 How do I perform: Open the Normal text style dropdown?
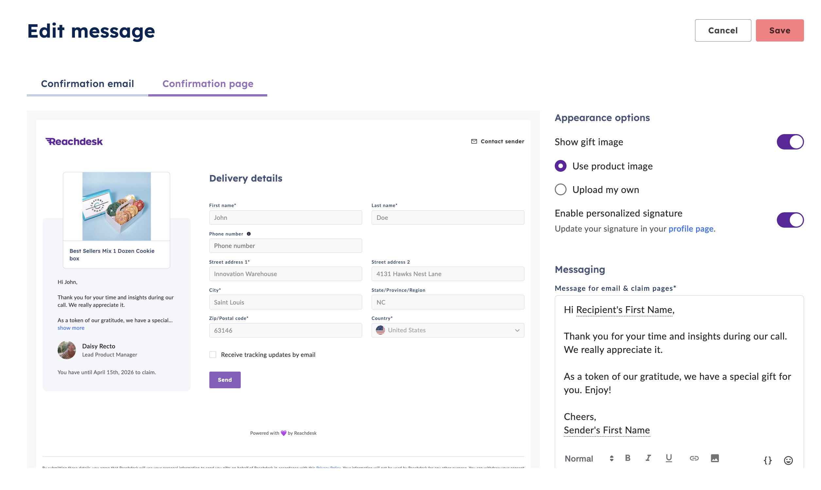pyautogui.click(x=588, y=458)
